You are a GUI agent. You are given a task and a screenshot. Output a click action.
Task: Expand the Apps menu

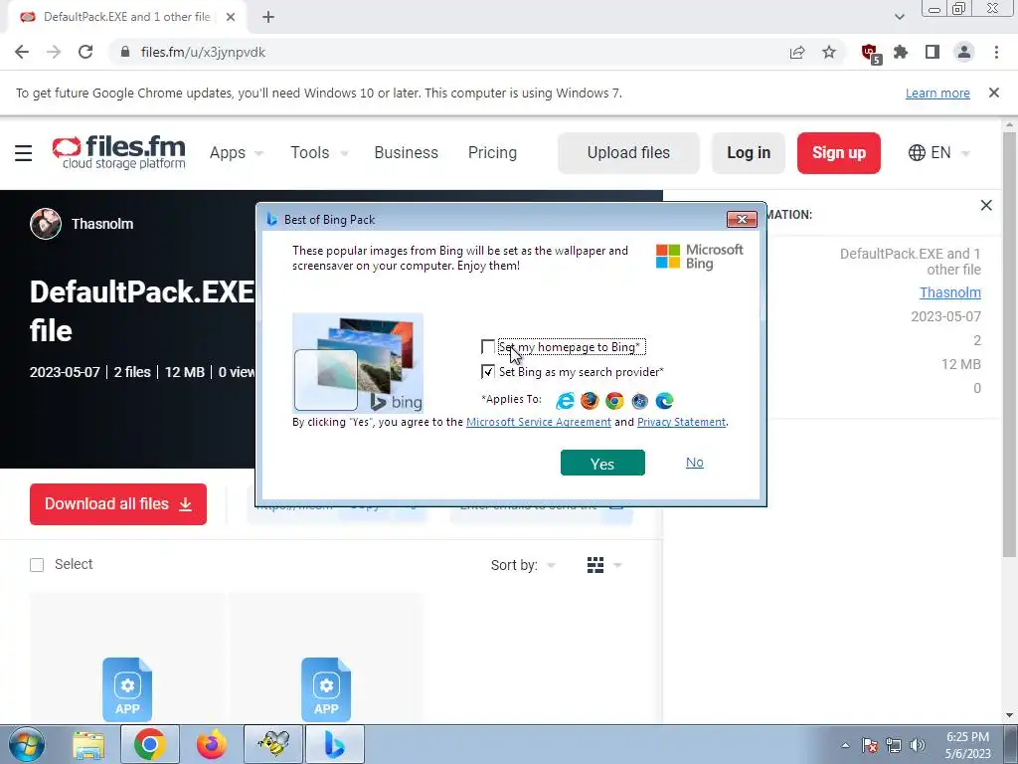pos(237,152)
